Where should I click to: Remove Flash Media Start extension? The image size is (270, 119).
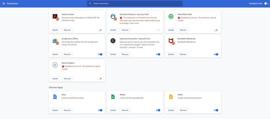tap(183, 30)
